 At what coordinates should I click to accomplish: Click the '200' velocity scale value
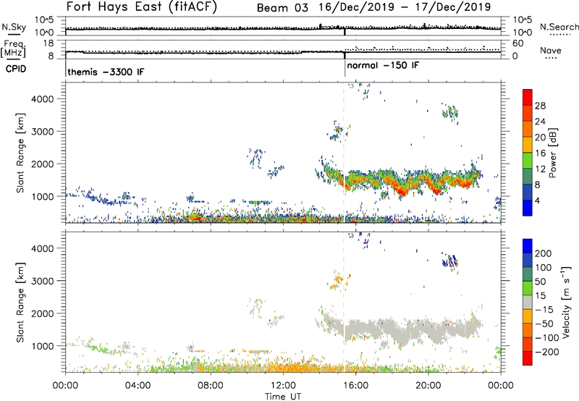(x=544, y=253)
